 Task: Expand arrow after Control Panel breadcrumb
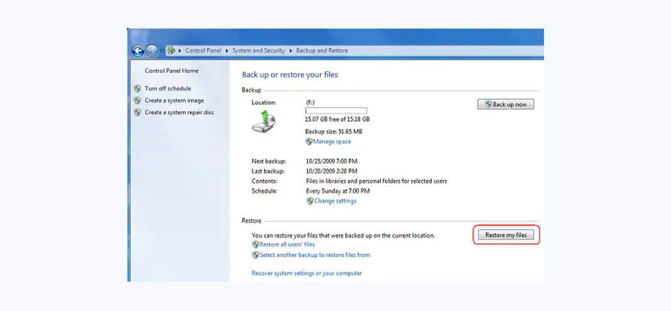click(227, 50)
